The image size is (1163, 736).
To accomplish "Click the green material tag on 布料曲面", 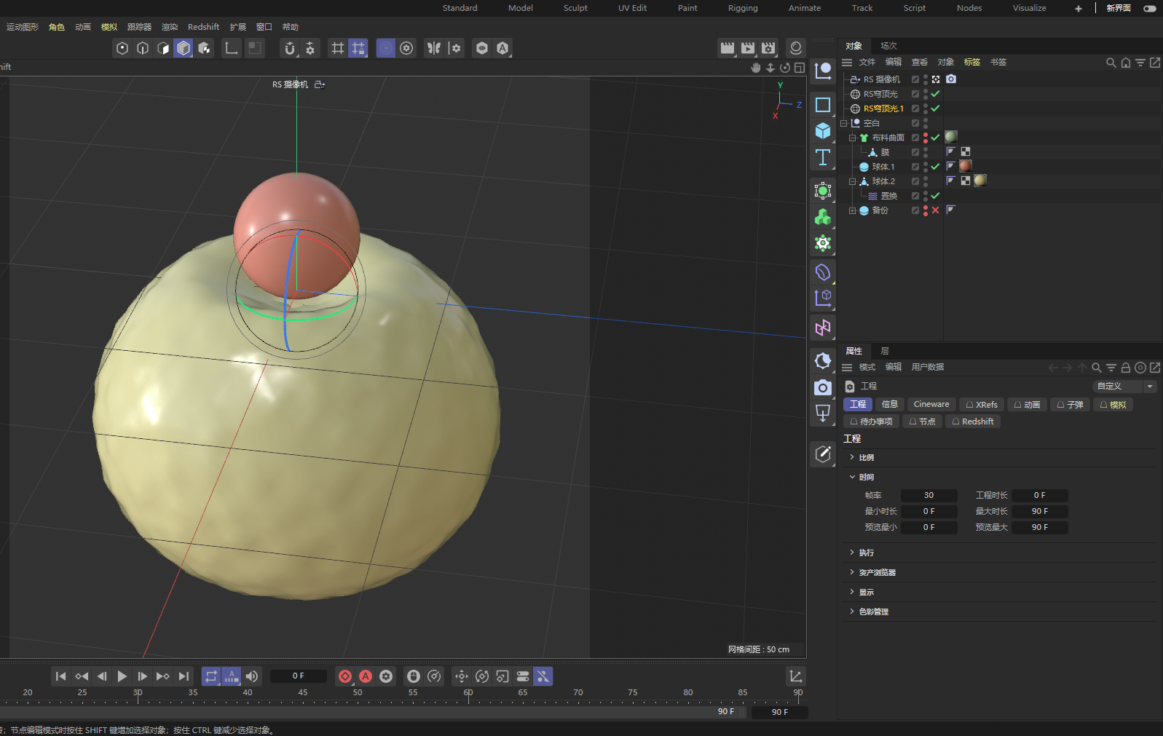I will (951, 137).
